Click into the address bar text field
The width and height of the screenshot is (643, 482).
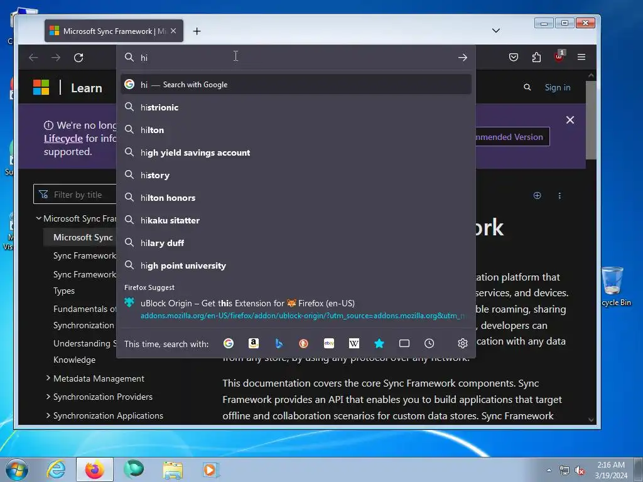295,57
